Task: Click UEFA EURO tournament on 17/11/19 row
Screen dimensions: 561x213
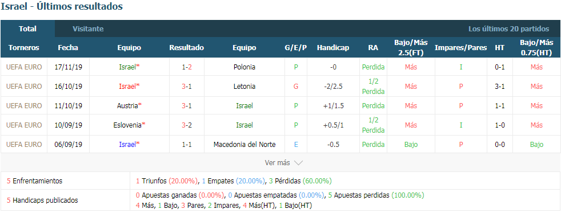Action: click(24, 67)
